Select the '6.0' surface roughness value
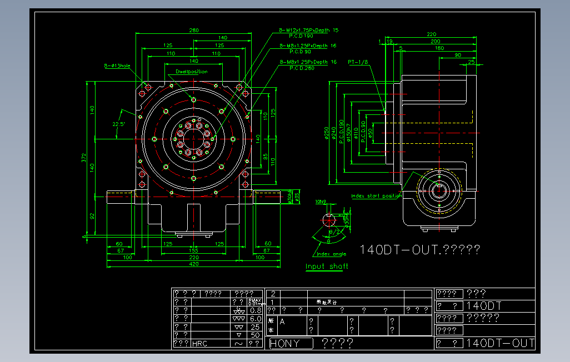The height and width of the screenshot is (362, 570). 256,319
